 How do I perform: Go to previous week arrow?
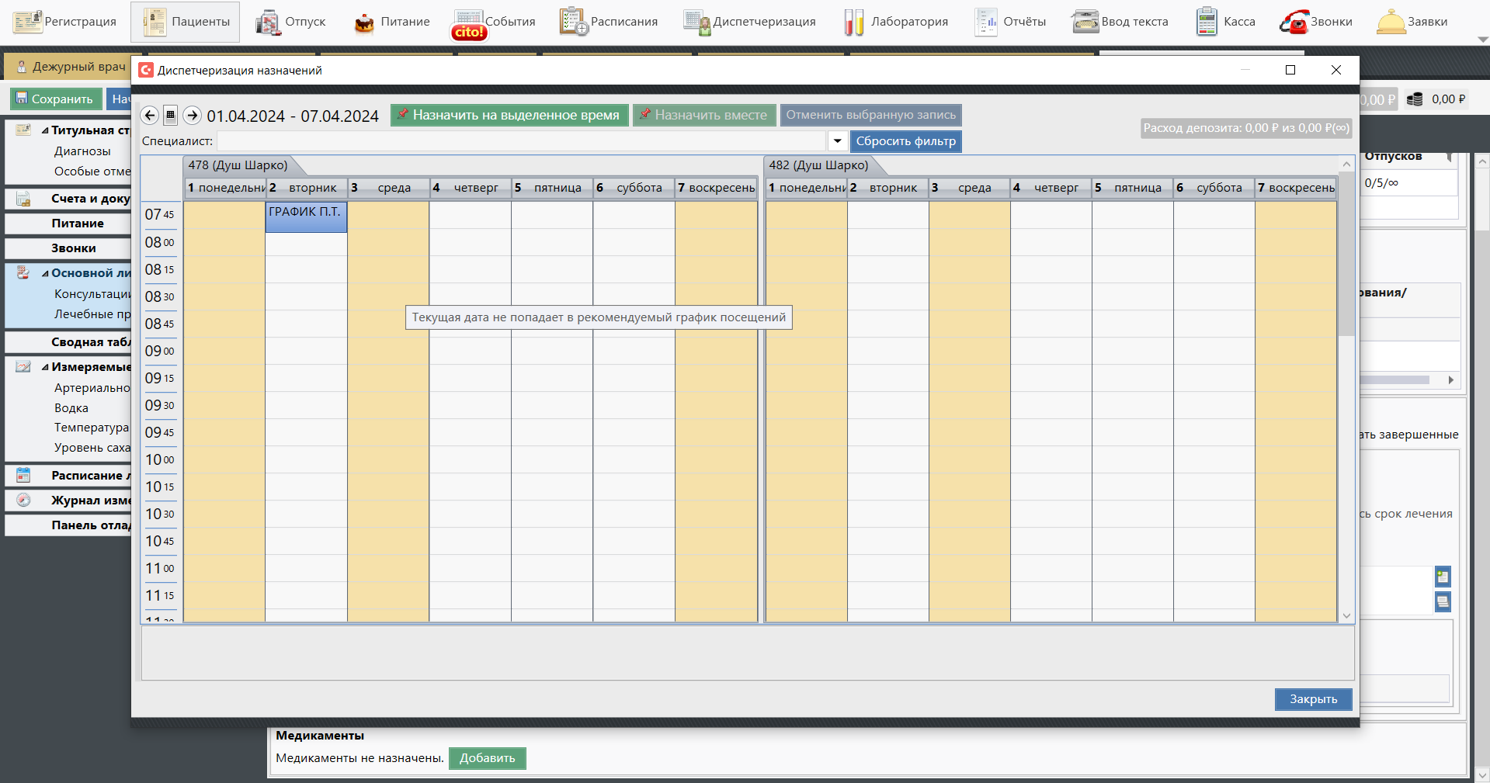[150, 116]
